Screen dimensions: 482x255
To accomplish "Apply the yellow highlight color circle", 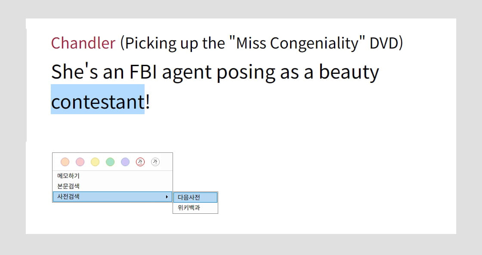I will click(x=95, y=162).
